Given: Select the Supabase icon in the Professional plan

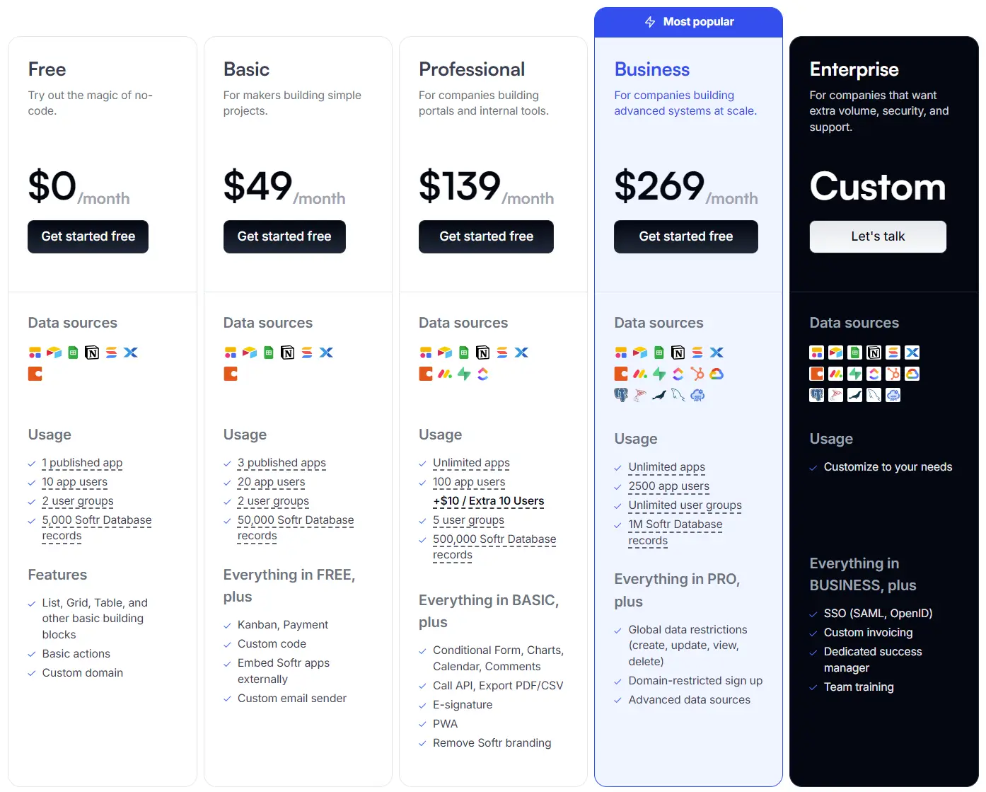Looking at the screenshot, I should pyautogui.click(x=464, y=374).
